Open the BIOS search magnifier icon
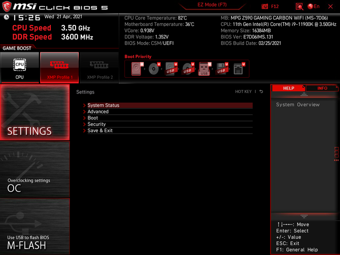The width and height of the screenshot is (340, 255). pos(299,7)
